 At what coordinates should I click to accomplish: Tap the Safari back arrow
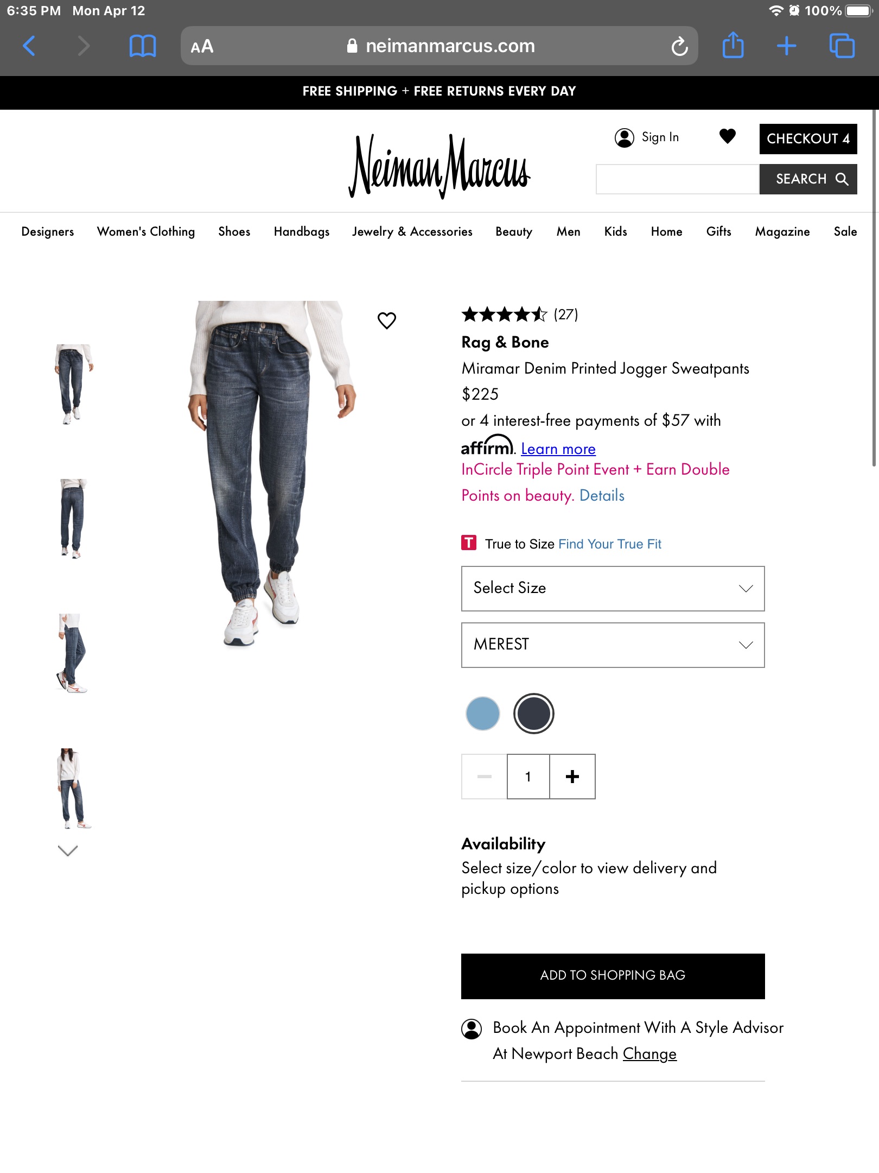tap(29, 46)
